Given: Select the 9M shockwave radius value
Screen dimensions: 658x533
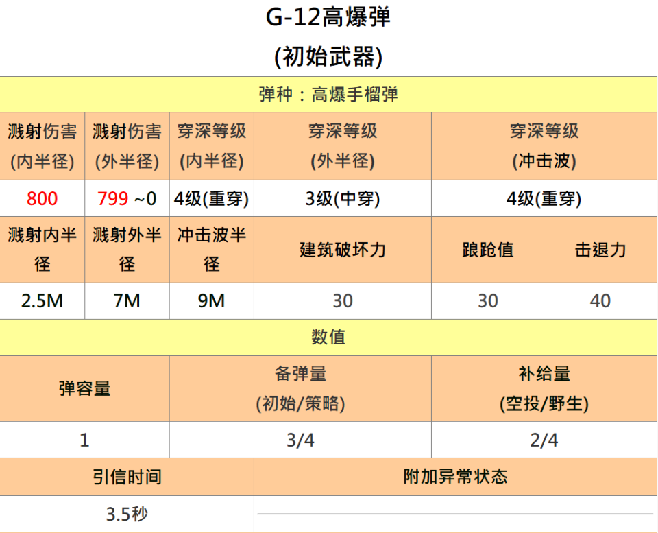Looking at the screenshot, I should click(212, 301).
